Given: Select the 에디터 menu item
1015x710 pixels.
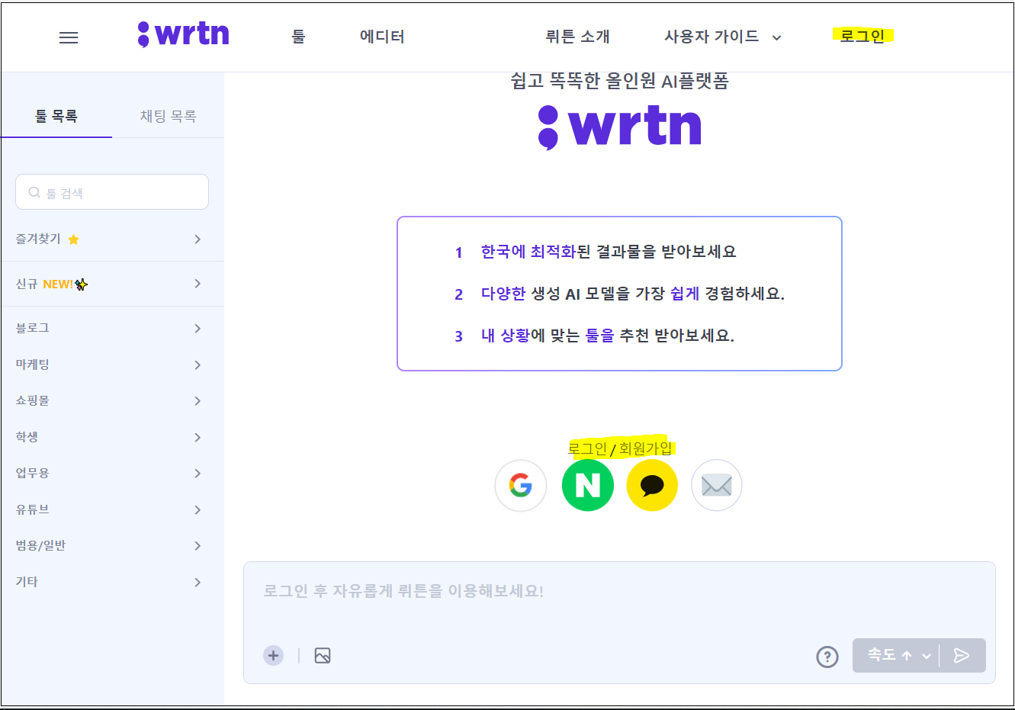Looking at the screenshot, I should tap(381, 36).
